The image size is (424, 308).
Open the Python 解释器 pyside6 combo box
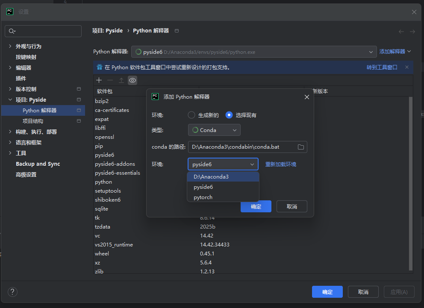[x=254, y=52]
